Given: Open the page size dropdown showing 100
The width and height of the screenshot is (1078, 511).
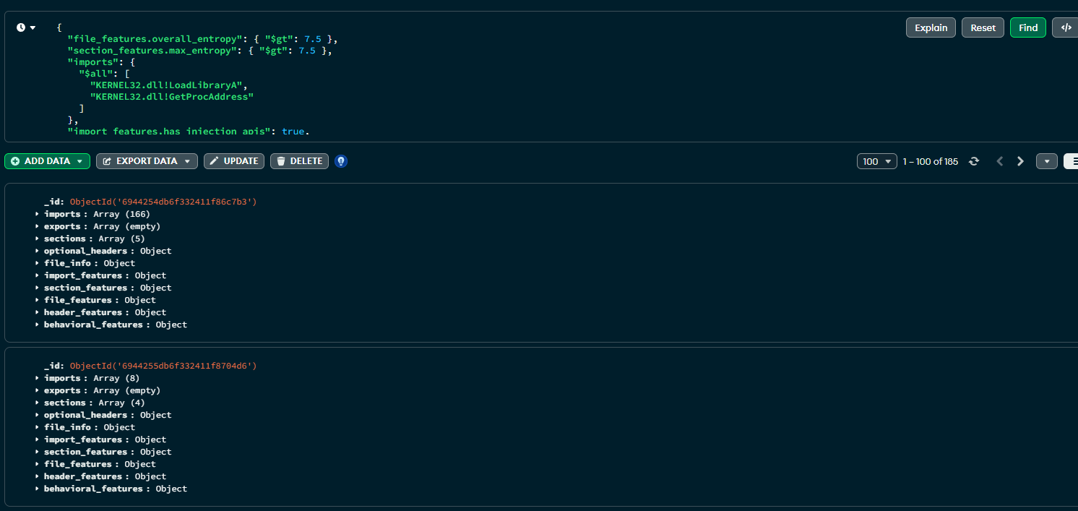Looking at the screenshot, I should [x=876, y=161].
